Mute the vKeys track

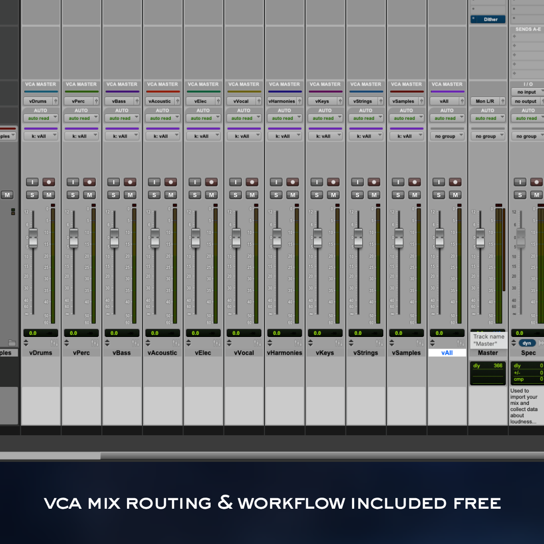pos(333,195)
